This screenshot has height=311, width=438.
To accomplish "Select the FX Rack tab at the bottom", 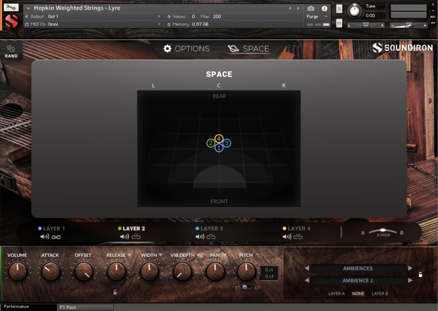I will pos(85,307).
